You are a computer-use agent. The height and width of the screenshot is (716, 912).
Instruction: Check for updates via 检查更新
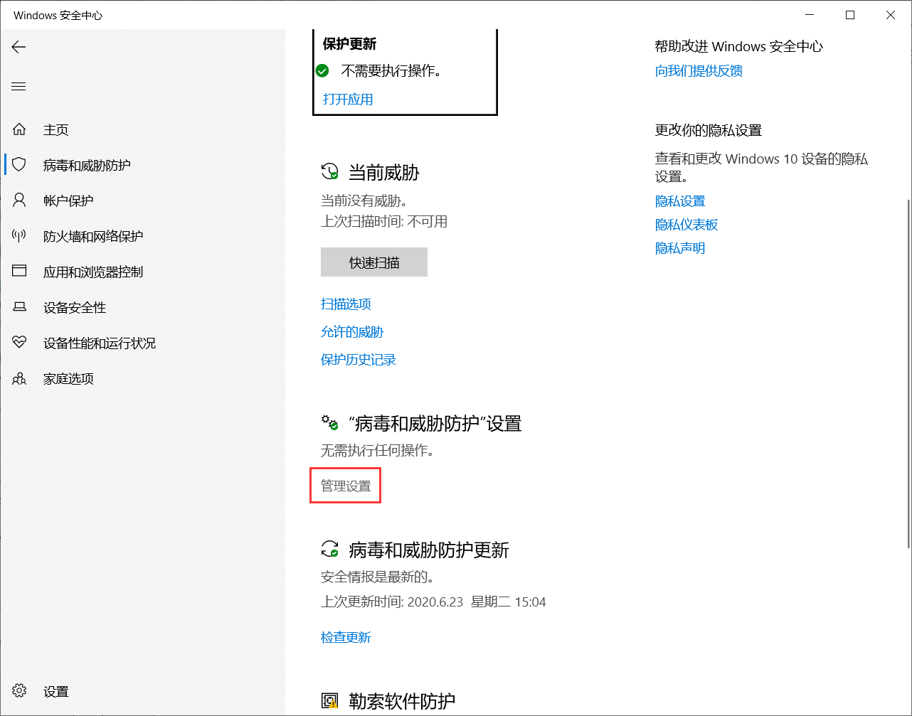pos(346,637)
